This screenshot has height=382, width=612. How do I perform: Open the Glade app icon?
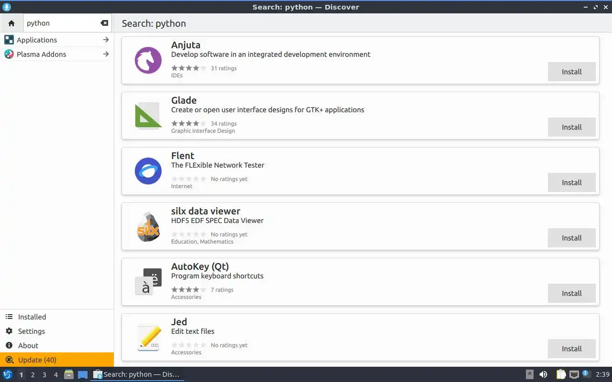[148, 116]
